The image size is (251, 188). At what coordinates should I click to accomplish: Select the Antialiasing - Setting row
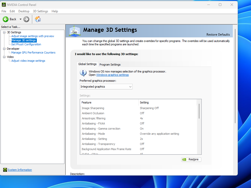pos(139,139)
